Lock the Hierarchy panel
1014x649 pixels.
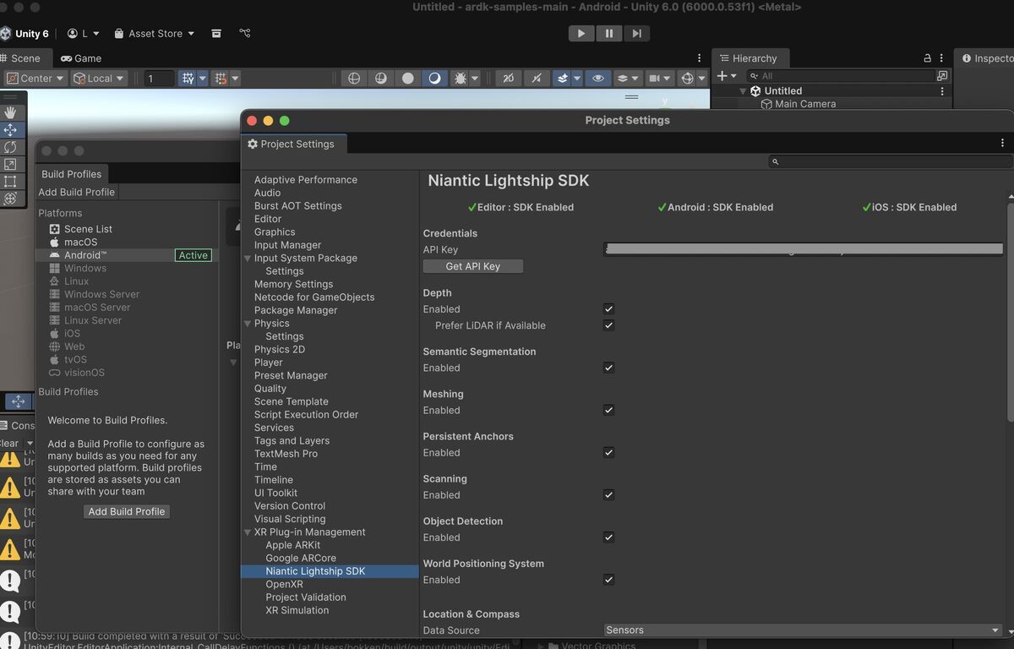click(x=928, y=58)
